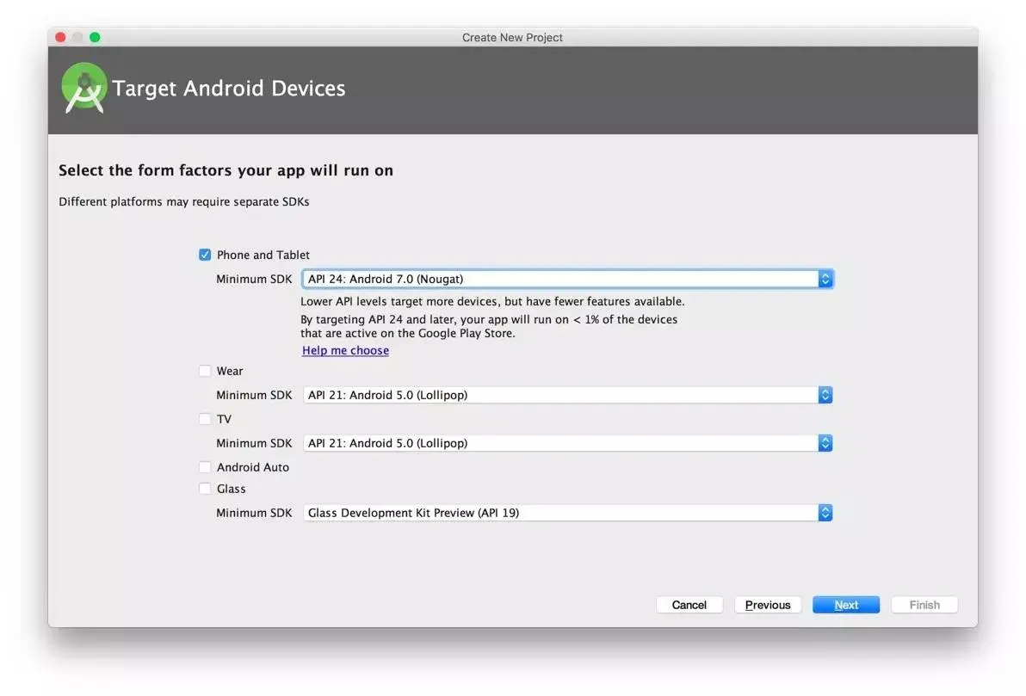The height and width of the screenshot is (696, 1026).
Task: Open the Wear Minimum SDK dropdown
Action: tap(567, 395)
